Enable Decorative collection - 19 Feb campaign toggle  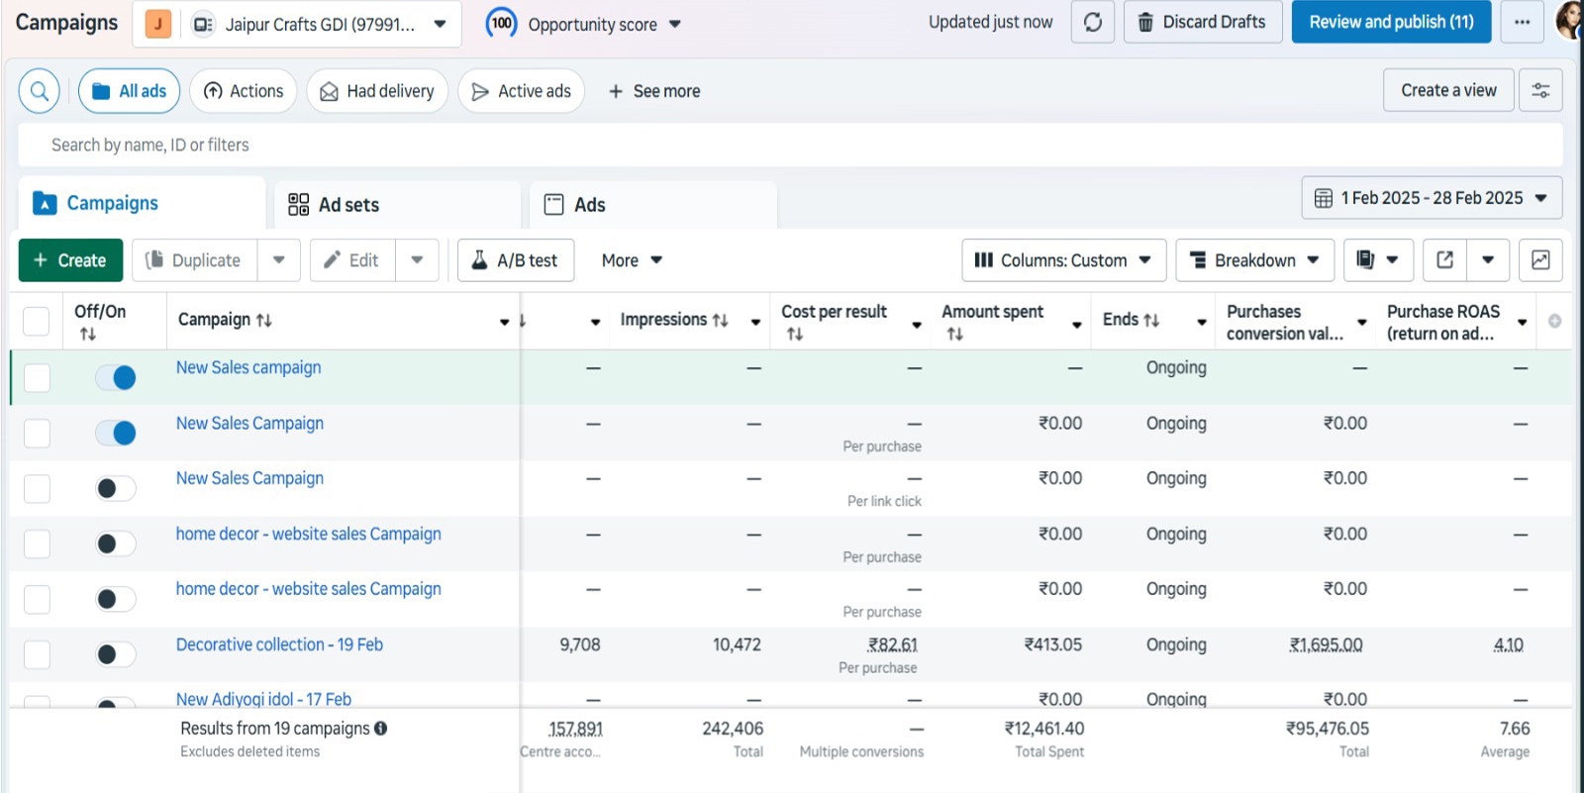click(x=116, y=654)
